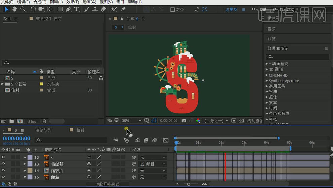Switch to the 渲染队列 tab
The image size is (333, 188).
[44, 130]
